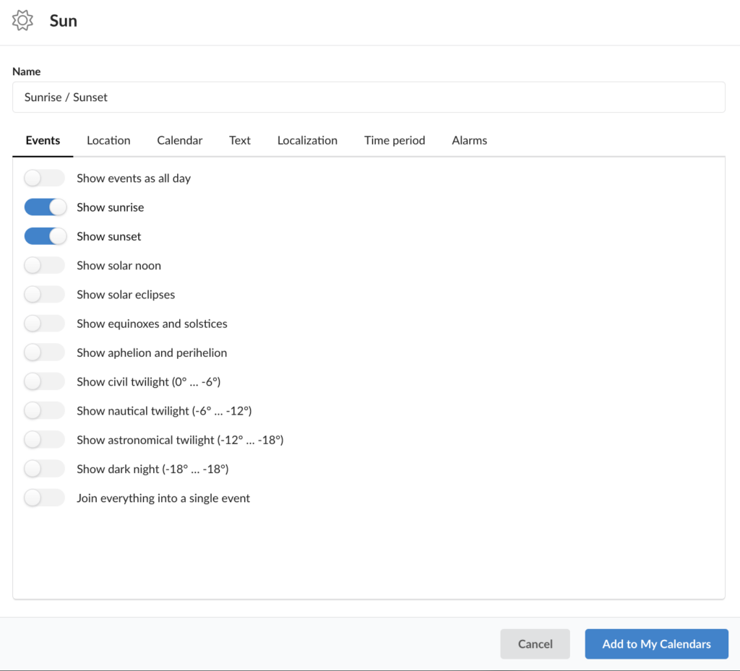The width and height of the screenshot is (740, 671).
Task: Click the Name input field
Action: coord(369,97)
